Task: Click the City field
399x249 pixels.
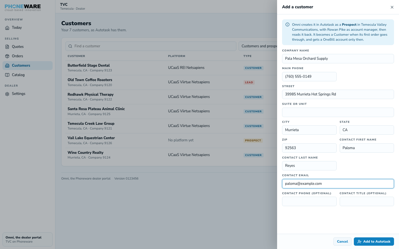Action: pyautogui.click(x=309, y=130)
